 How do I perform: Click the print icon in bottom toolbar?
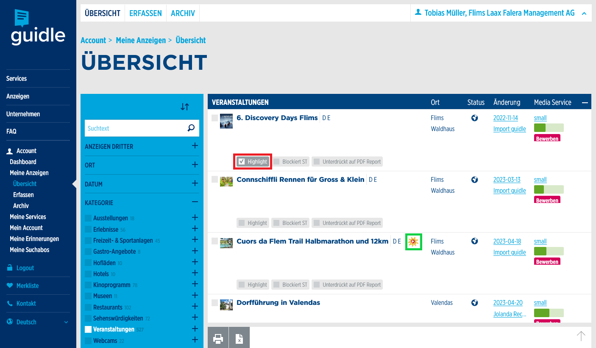tap(218, 338)
